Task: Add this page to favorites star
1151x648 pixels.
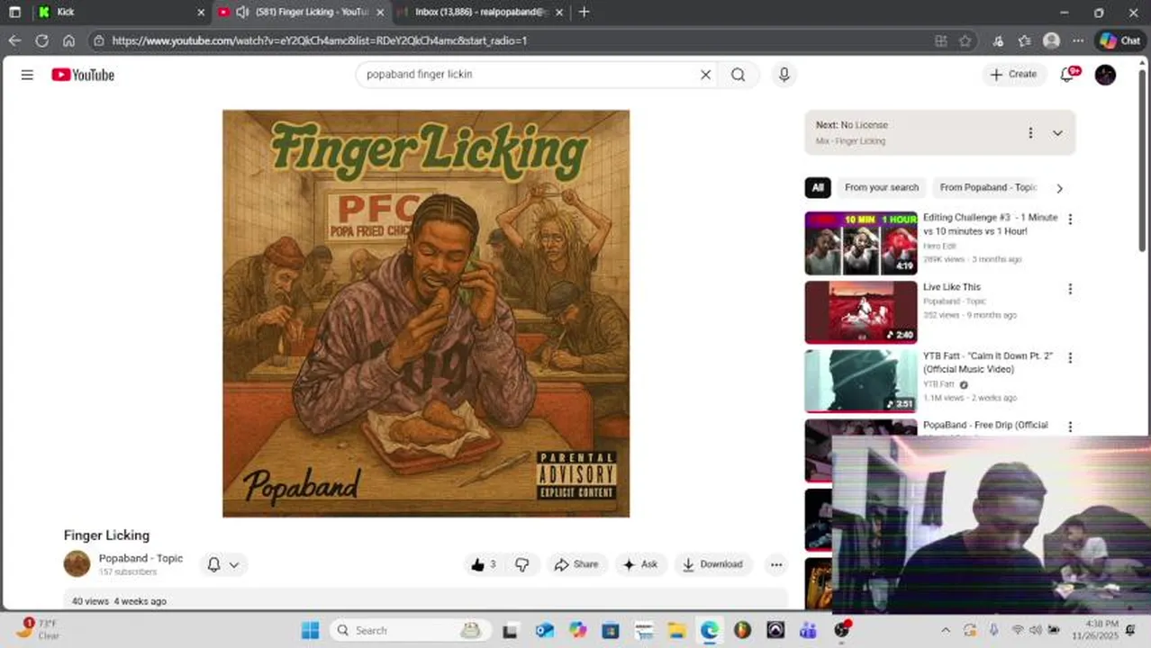Action: (965, 40)
